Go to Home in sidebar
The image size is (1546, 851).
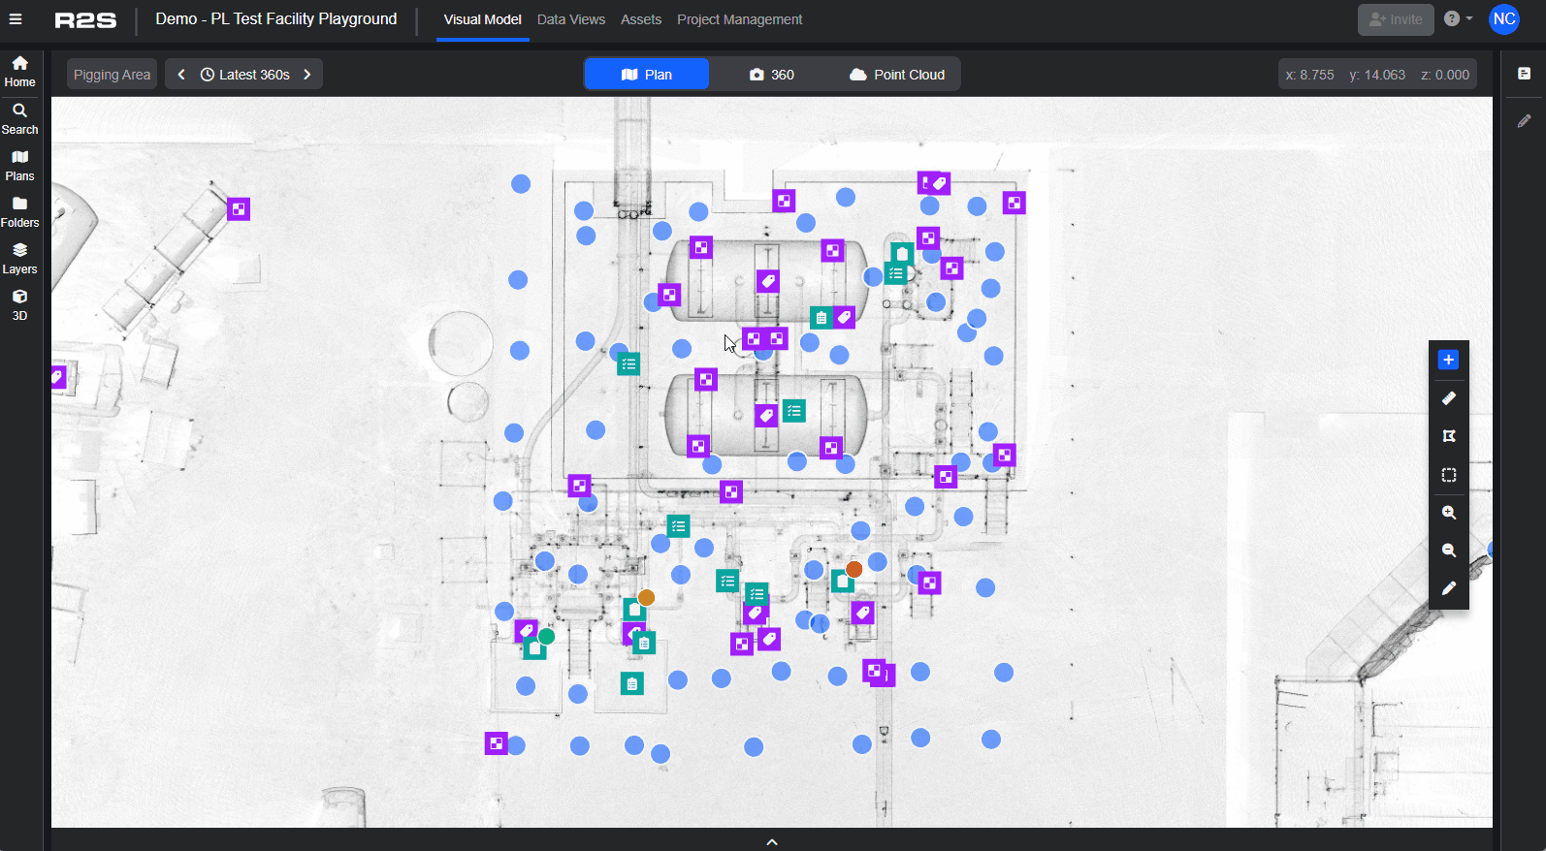click(x=19, y=72)
